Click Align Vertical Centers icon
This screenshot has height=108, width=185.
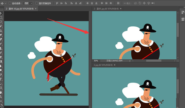click(61, 3)
